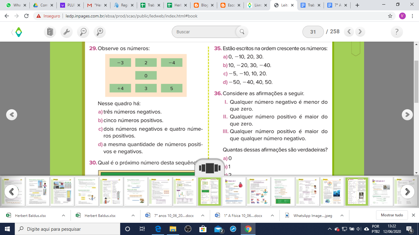
Task: Close the downloads bar
Action: (413, 215)
